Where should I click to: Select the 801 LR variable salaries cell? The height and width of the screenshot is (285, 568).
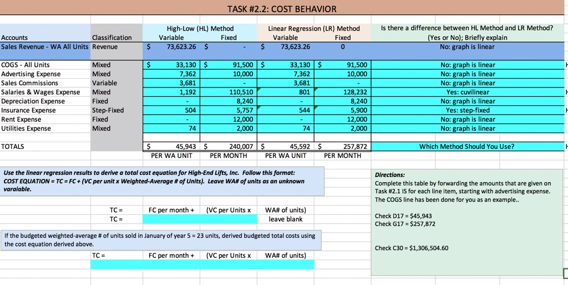point(285,92)
